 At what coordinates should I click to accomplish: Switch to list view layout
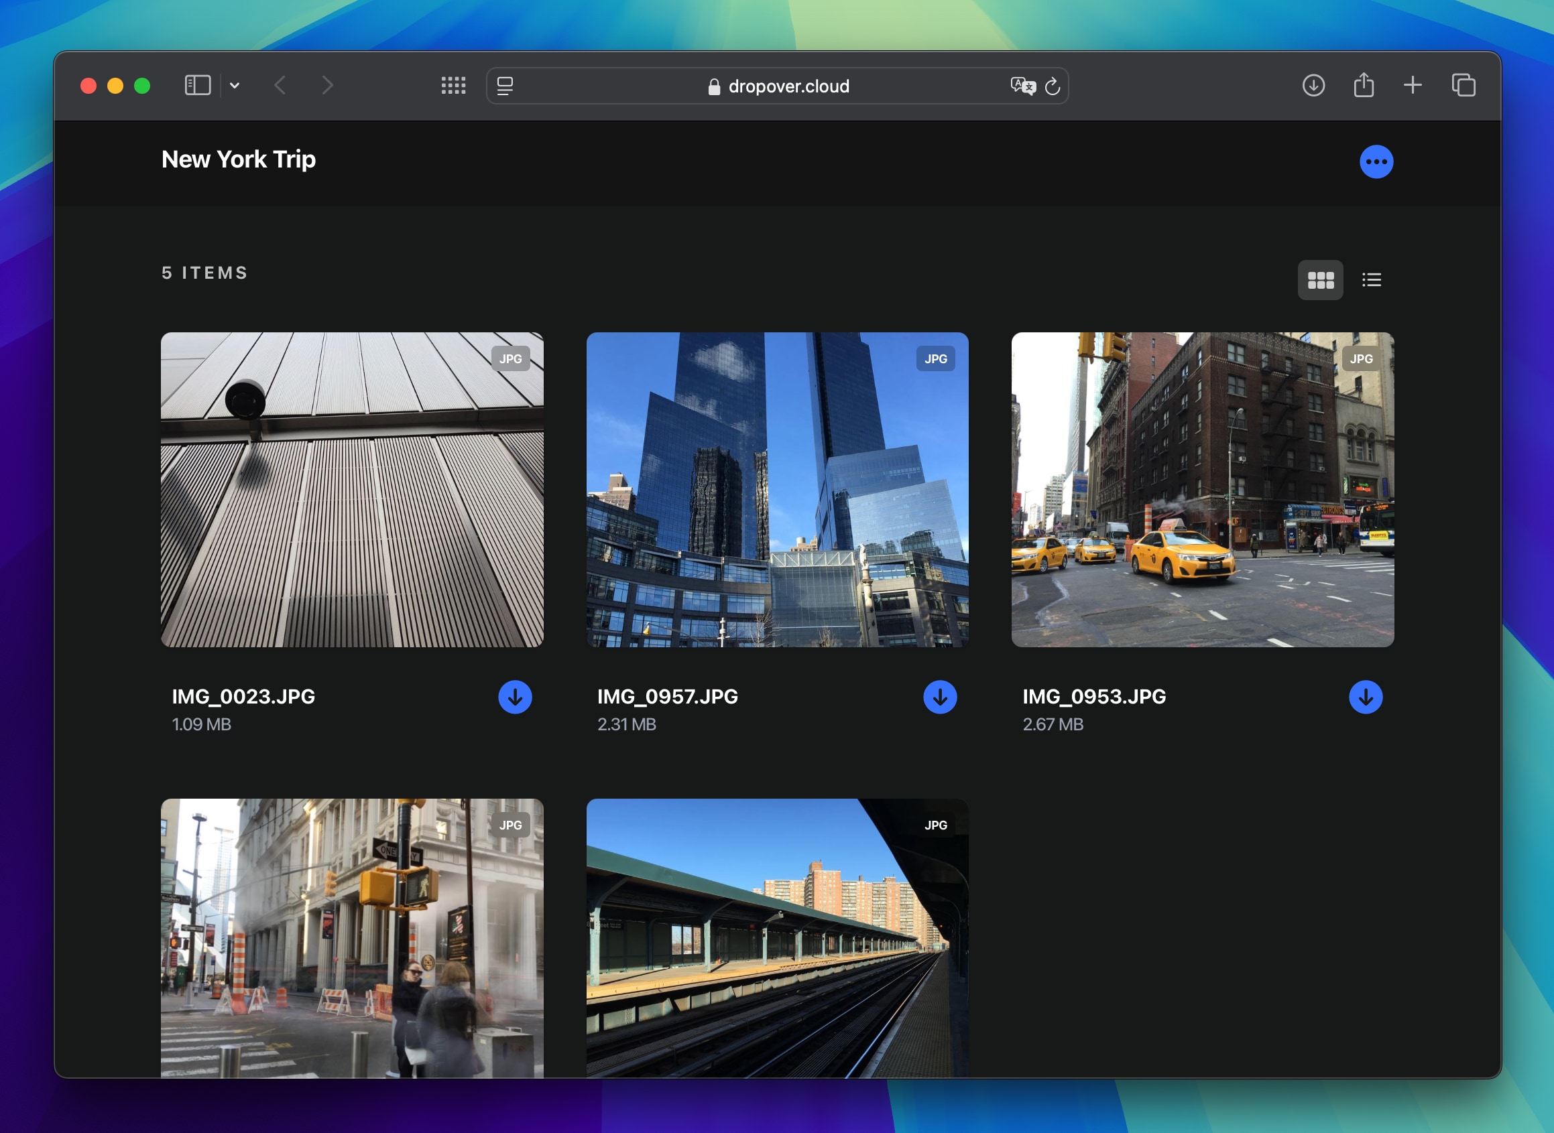[1370, 279]
